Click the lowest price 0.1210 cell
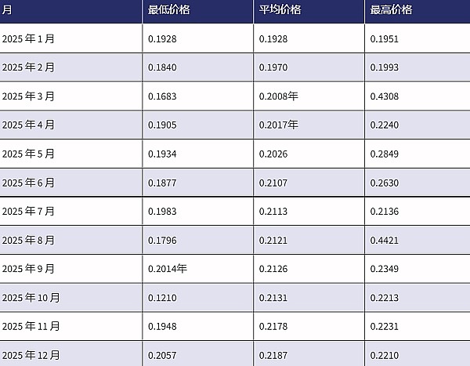470x366 pixels. click(161, 297)
